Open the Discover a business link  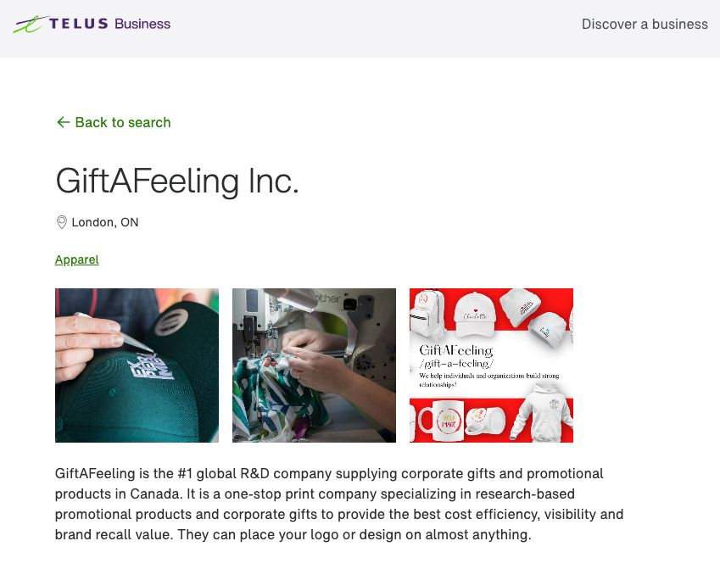645,24
